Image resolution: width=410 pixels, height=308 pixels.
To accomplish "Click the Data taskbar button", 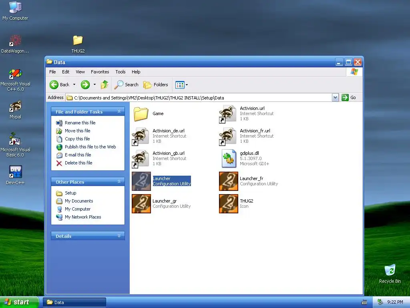I will (x=74, y=302).
